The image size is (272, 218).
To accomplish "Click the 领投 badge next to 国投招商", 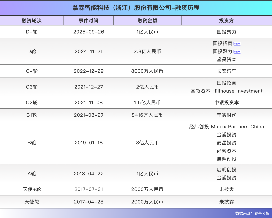I will (x=237, y=44).
